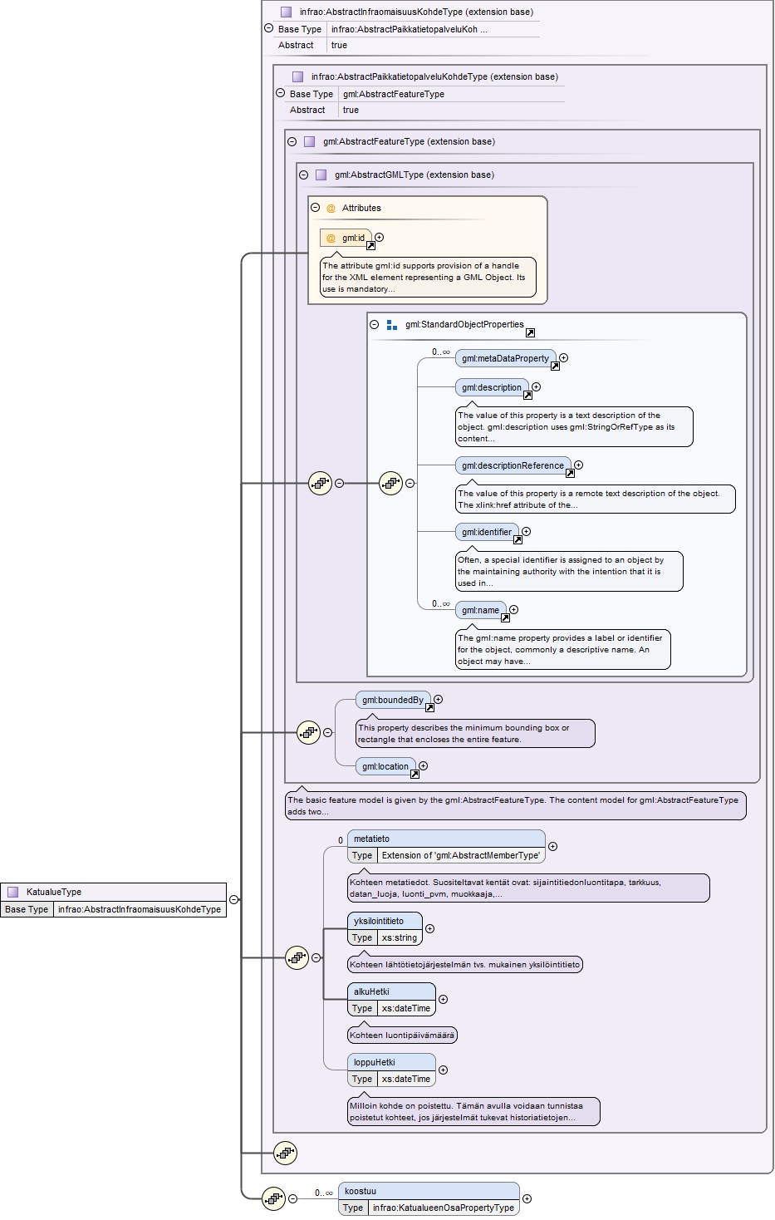This screenshot has height=1220, width=775.
Task: Collapse sequence before koostuu
Action: tap(292, 1198)
